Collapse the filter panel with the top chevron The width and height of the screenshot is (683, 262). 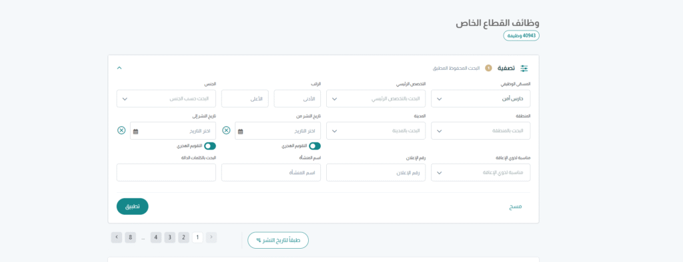click(119, 68)
